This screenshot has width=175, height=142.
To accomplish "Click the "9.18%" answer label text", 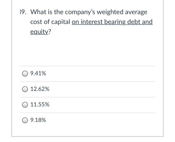I will 38,120.
